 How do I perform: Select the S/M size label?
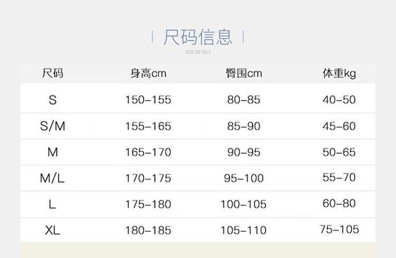52,126
